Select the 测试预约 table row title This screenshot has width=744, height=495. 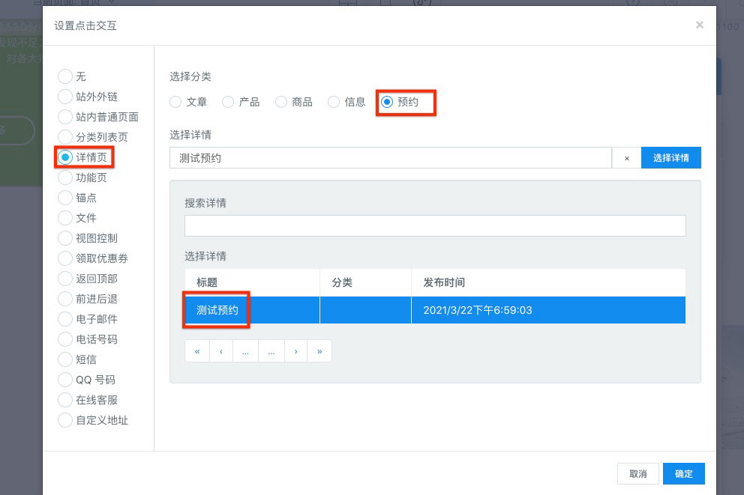tap(217, 310)
